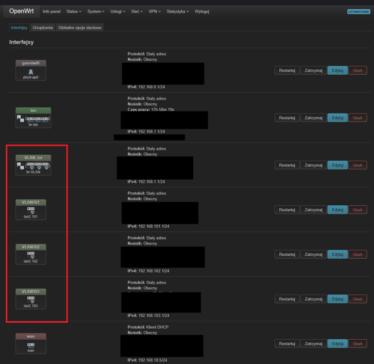Screen dimensions: 374x364
Task: Click Wyloguj to log out
Action: coord(202,12)
